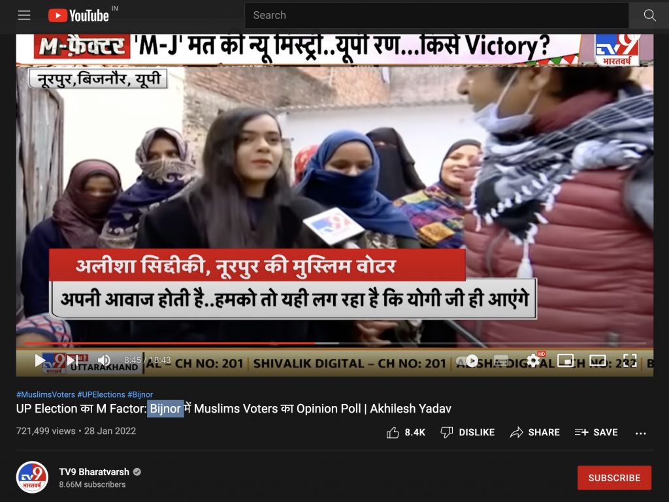This screenshot has height=502, width=669.
Task: Open video settings gear
Action: 533,361
